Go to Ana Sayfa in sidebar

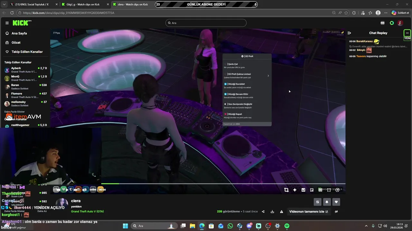point(19,33)
